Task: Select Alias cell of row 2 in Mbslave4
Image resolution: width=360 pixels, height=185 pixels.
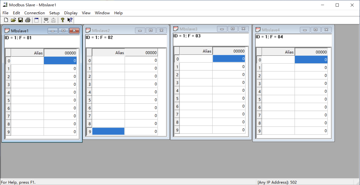Action: pos(278,75)
